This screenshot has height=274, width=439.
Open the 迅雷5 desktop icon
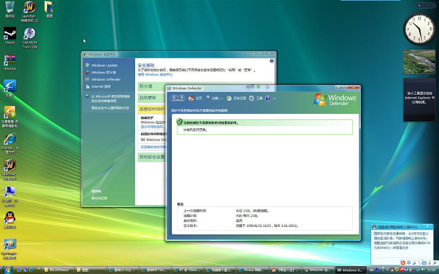coord(10,88)
